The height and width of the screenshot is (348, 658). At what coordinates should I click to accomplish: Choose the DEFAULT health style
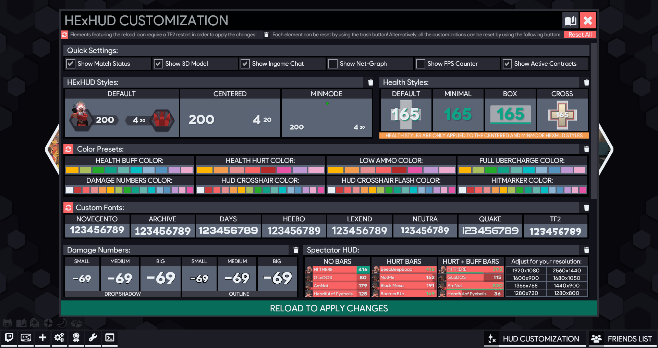click(406, 110)
